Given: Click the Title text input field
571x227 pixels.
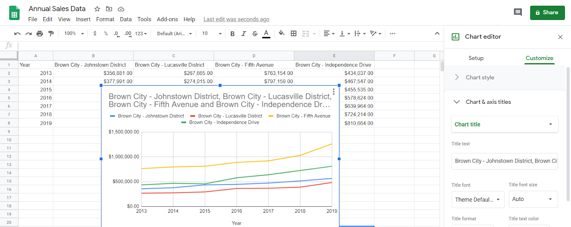Looking at the screenshot, I should click(505, 161).
